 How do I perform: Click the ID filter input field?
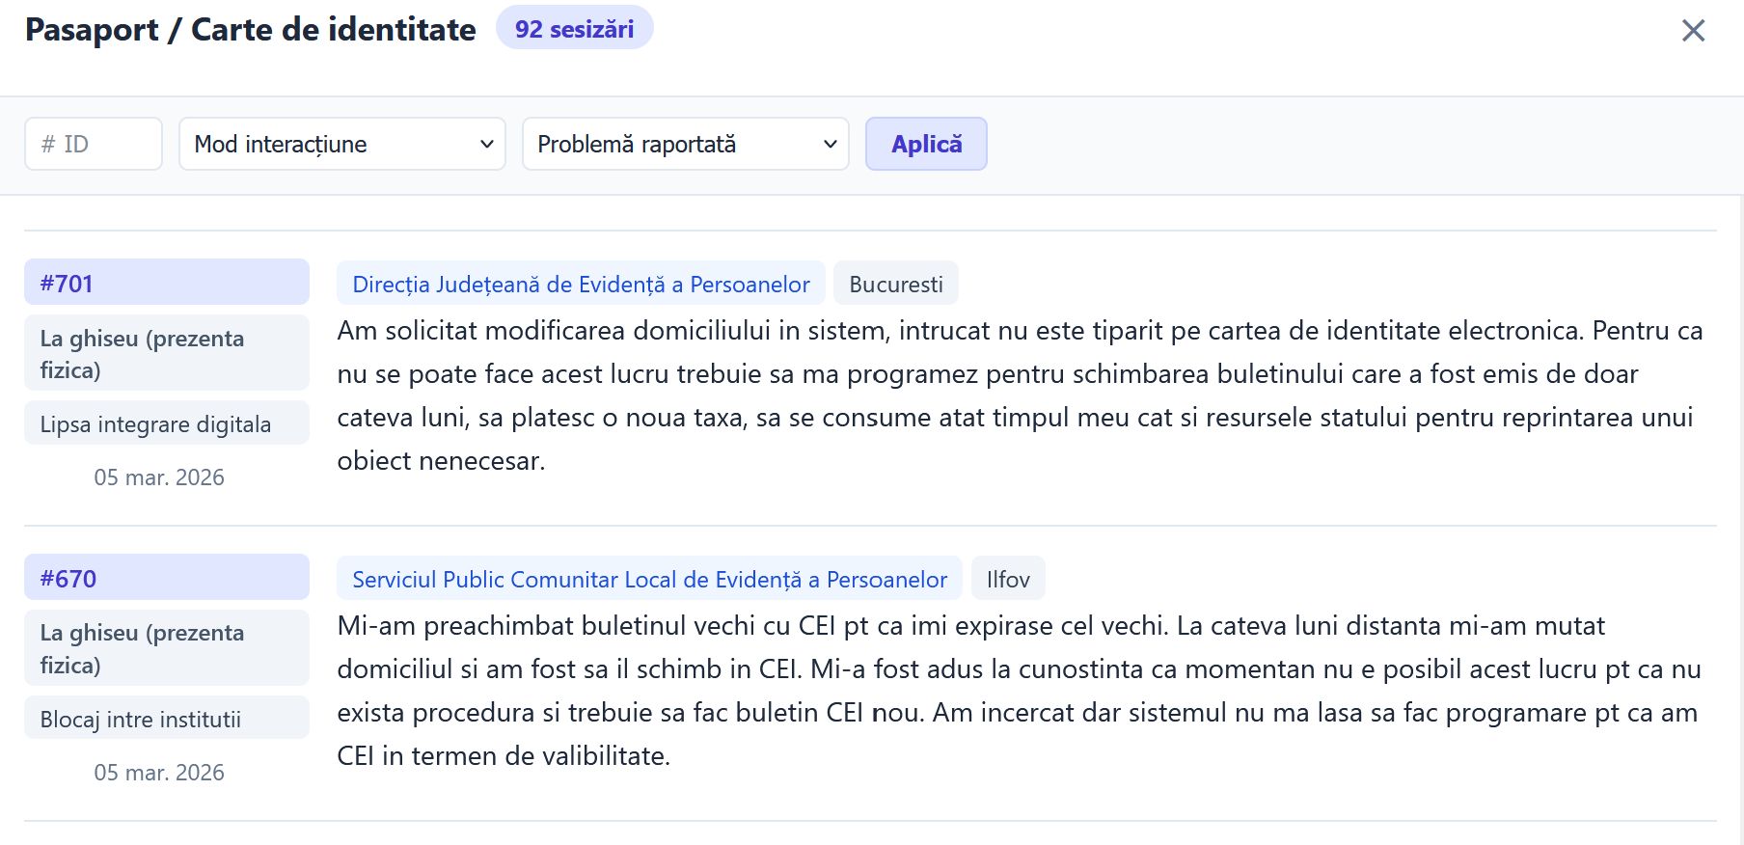[x=94, y=144]
